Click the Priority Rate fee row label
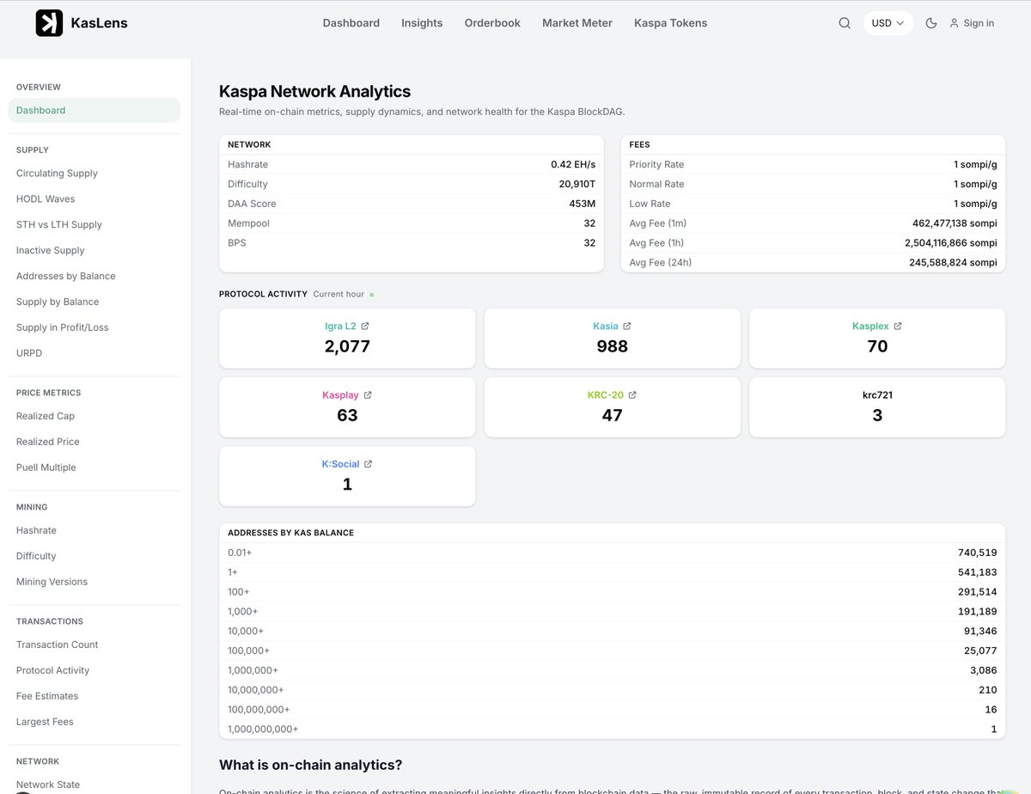Image resolution: width=1031 pixels, height=794 pixels. click(x=656, y=164)
